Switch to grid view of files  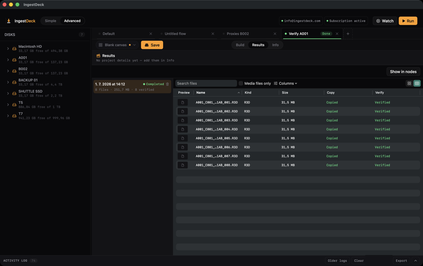(409, 83)
